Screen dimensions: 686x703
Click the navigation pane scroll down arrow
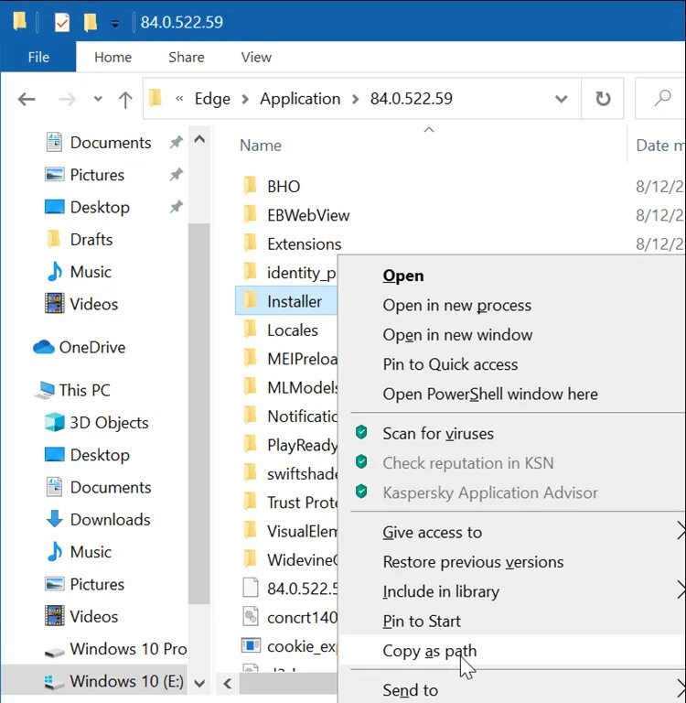(x=199, y=683)
